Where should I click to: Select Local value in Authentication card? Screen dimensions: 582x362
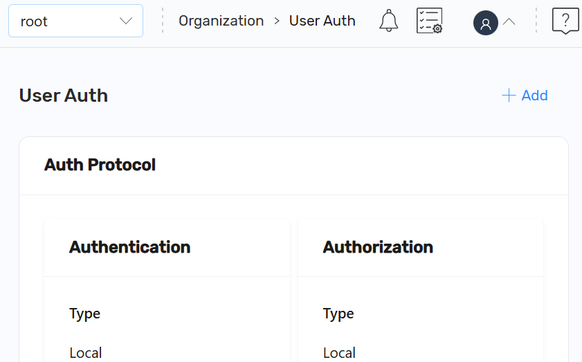[x=86, y=352]
